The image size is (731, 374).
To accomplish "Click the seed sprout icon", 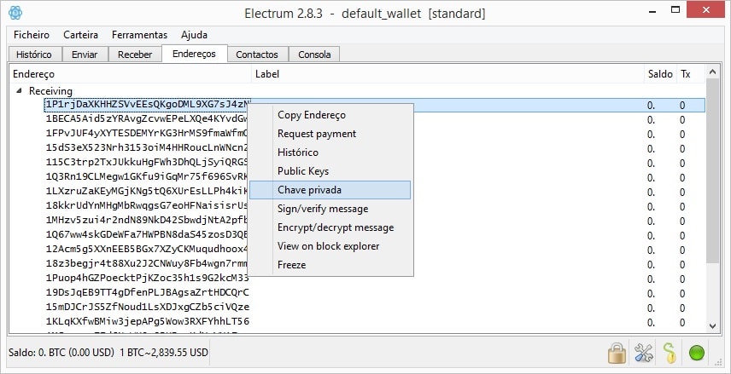I will click(670, 352).
